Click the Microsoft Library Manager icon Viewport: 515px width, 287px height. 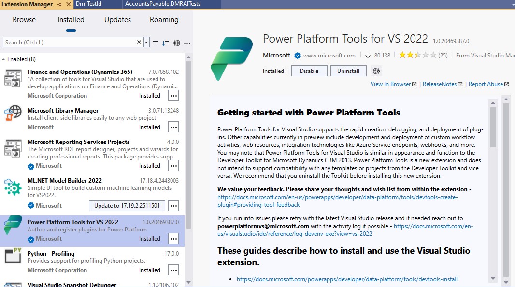coord(13,113)
